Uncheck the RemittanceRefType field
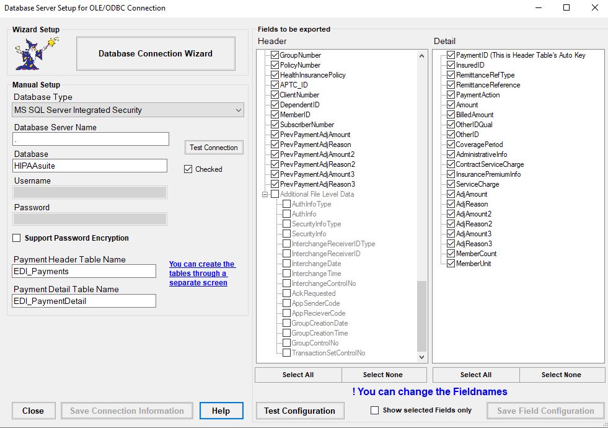608x428 pixels. click(x=451, y=75)
